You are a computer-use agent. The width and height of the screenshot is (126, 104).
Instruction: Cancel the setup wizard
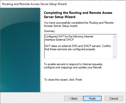coord(114,98)
